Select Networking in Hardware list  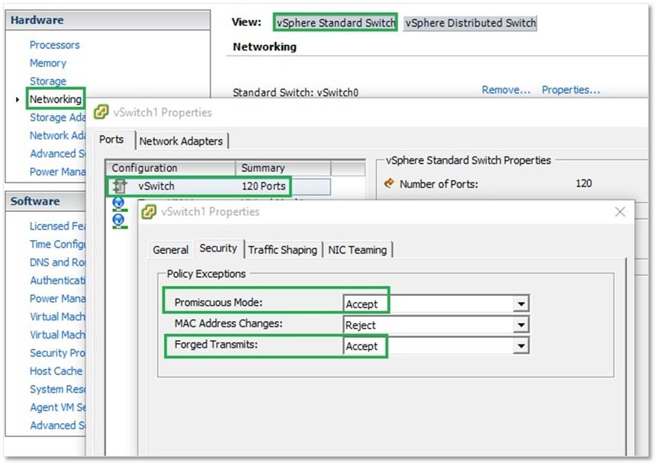point(55,99)
